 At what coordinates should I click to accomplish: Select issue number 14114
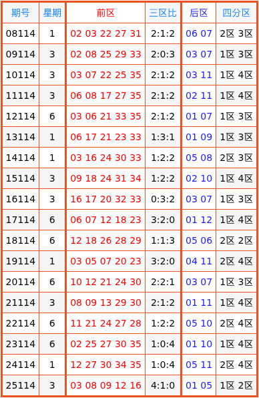coord(21,158)
